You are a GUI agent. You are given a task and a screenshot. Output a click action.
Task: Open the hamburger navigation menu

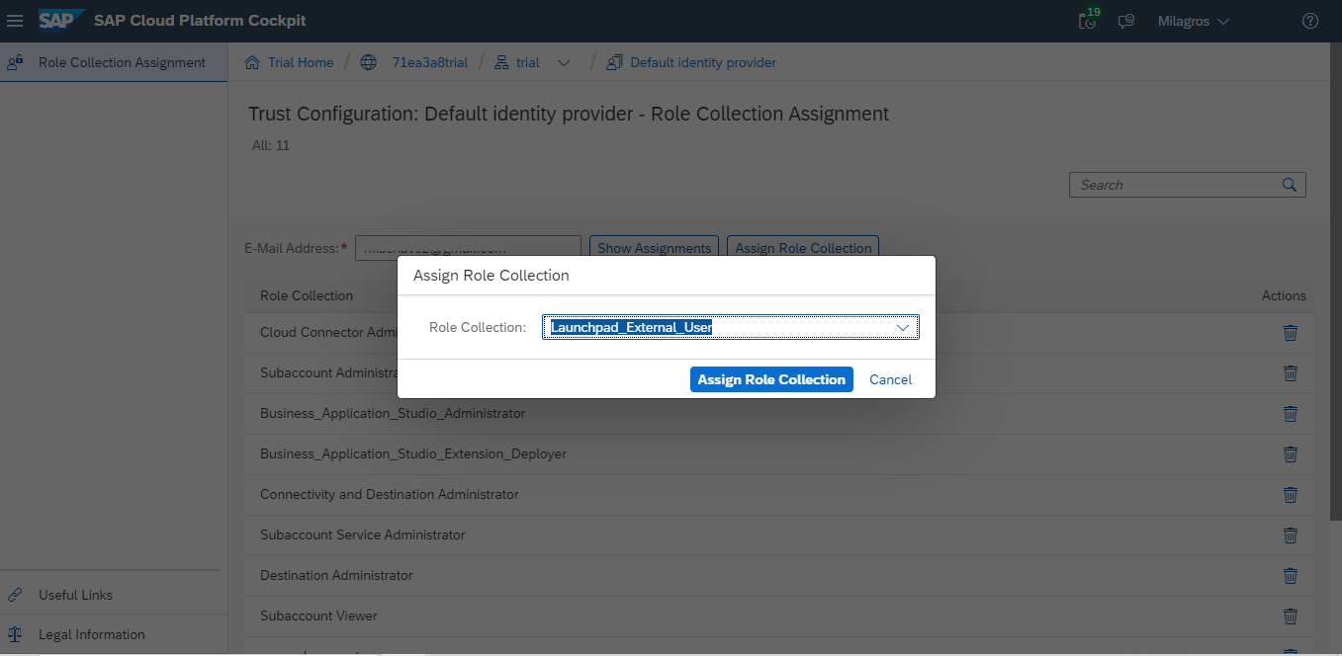pyautogui.click(x=15, y=21)
